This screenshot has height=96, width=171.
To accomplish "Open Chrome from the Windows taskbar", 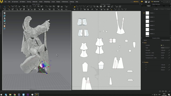I will tap(15, 95).
